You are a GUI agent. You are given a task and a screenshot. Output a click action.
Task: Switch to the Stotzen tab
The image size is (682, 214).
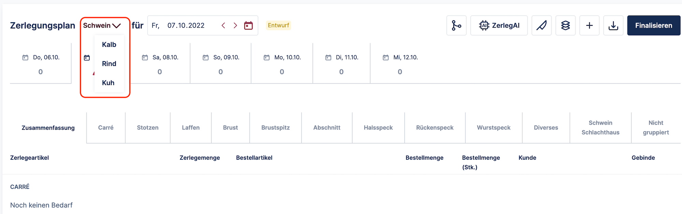[x=148, y=127]
